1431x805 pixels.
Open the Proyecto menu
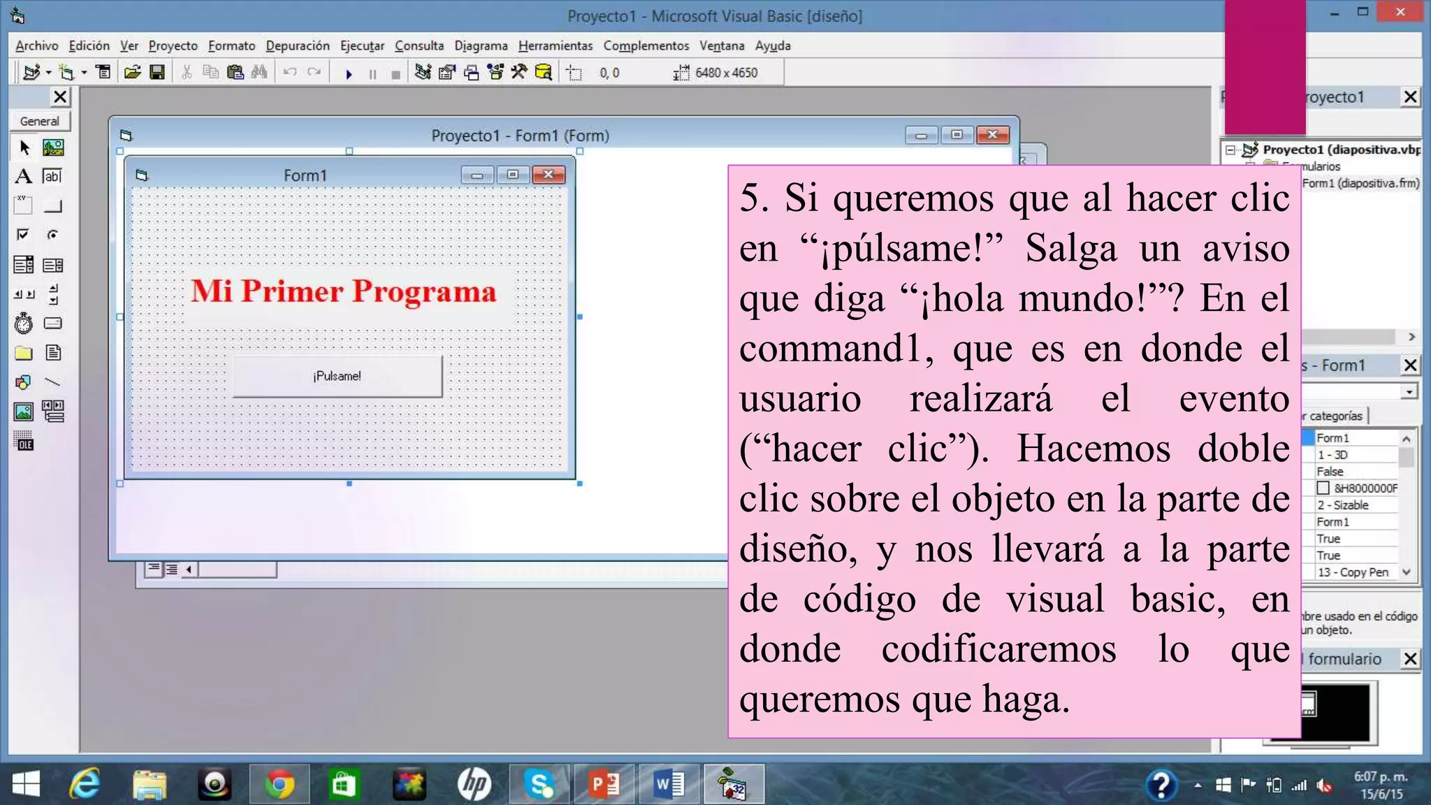pyautogui.click(x=173, y=45)
